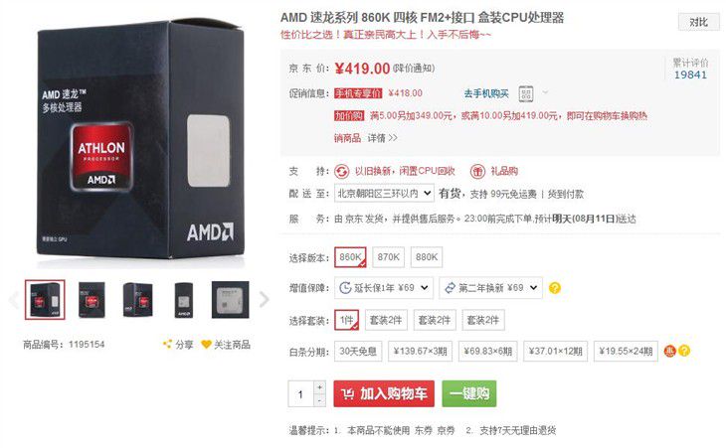Select the ¥139.67×3期 installment plan
This screenshot has width=726, height=448.
coord(420,352)
